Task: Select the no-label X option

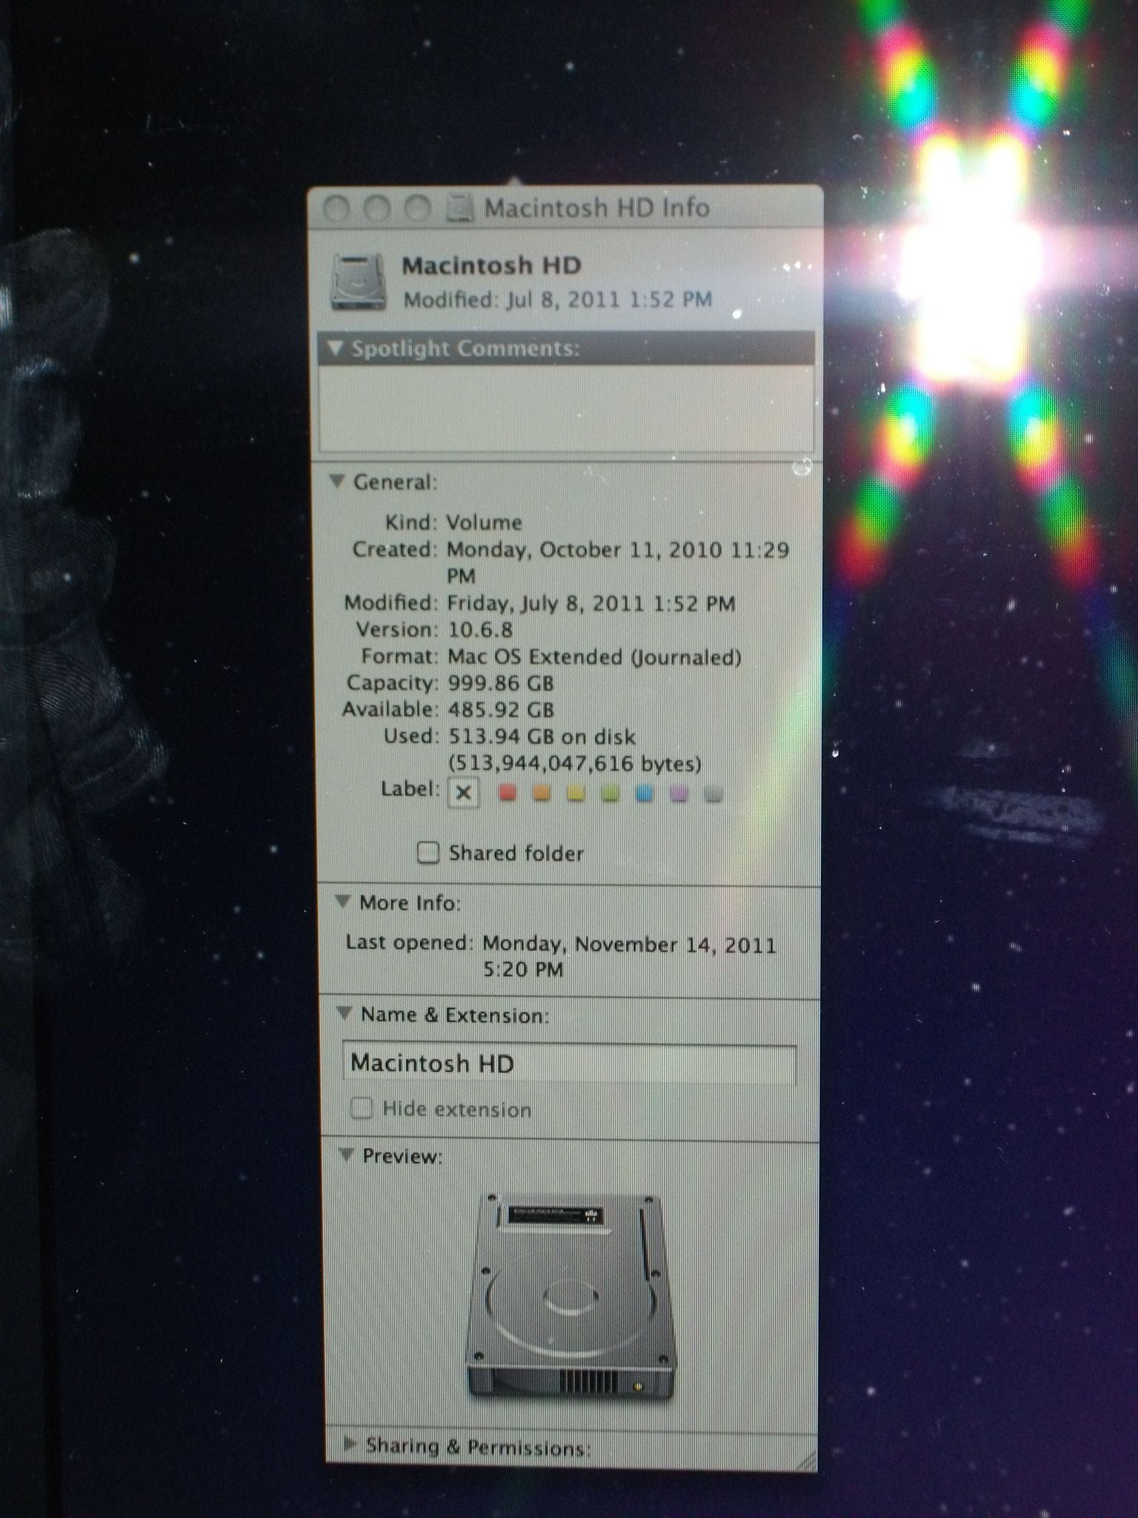Action: [464, 792]
